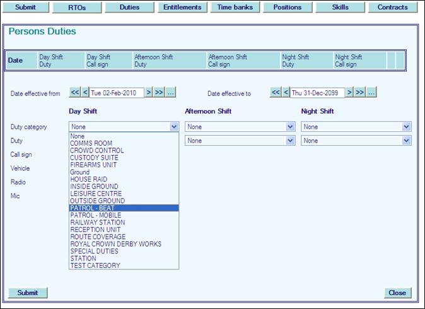Open the RTOs tab

[78, 8]
